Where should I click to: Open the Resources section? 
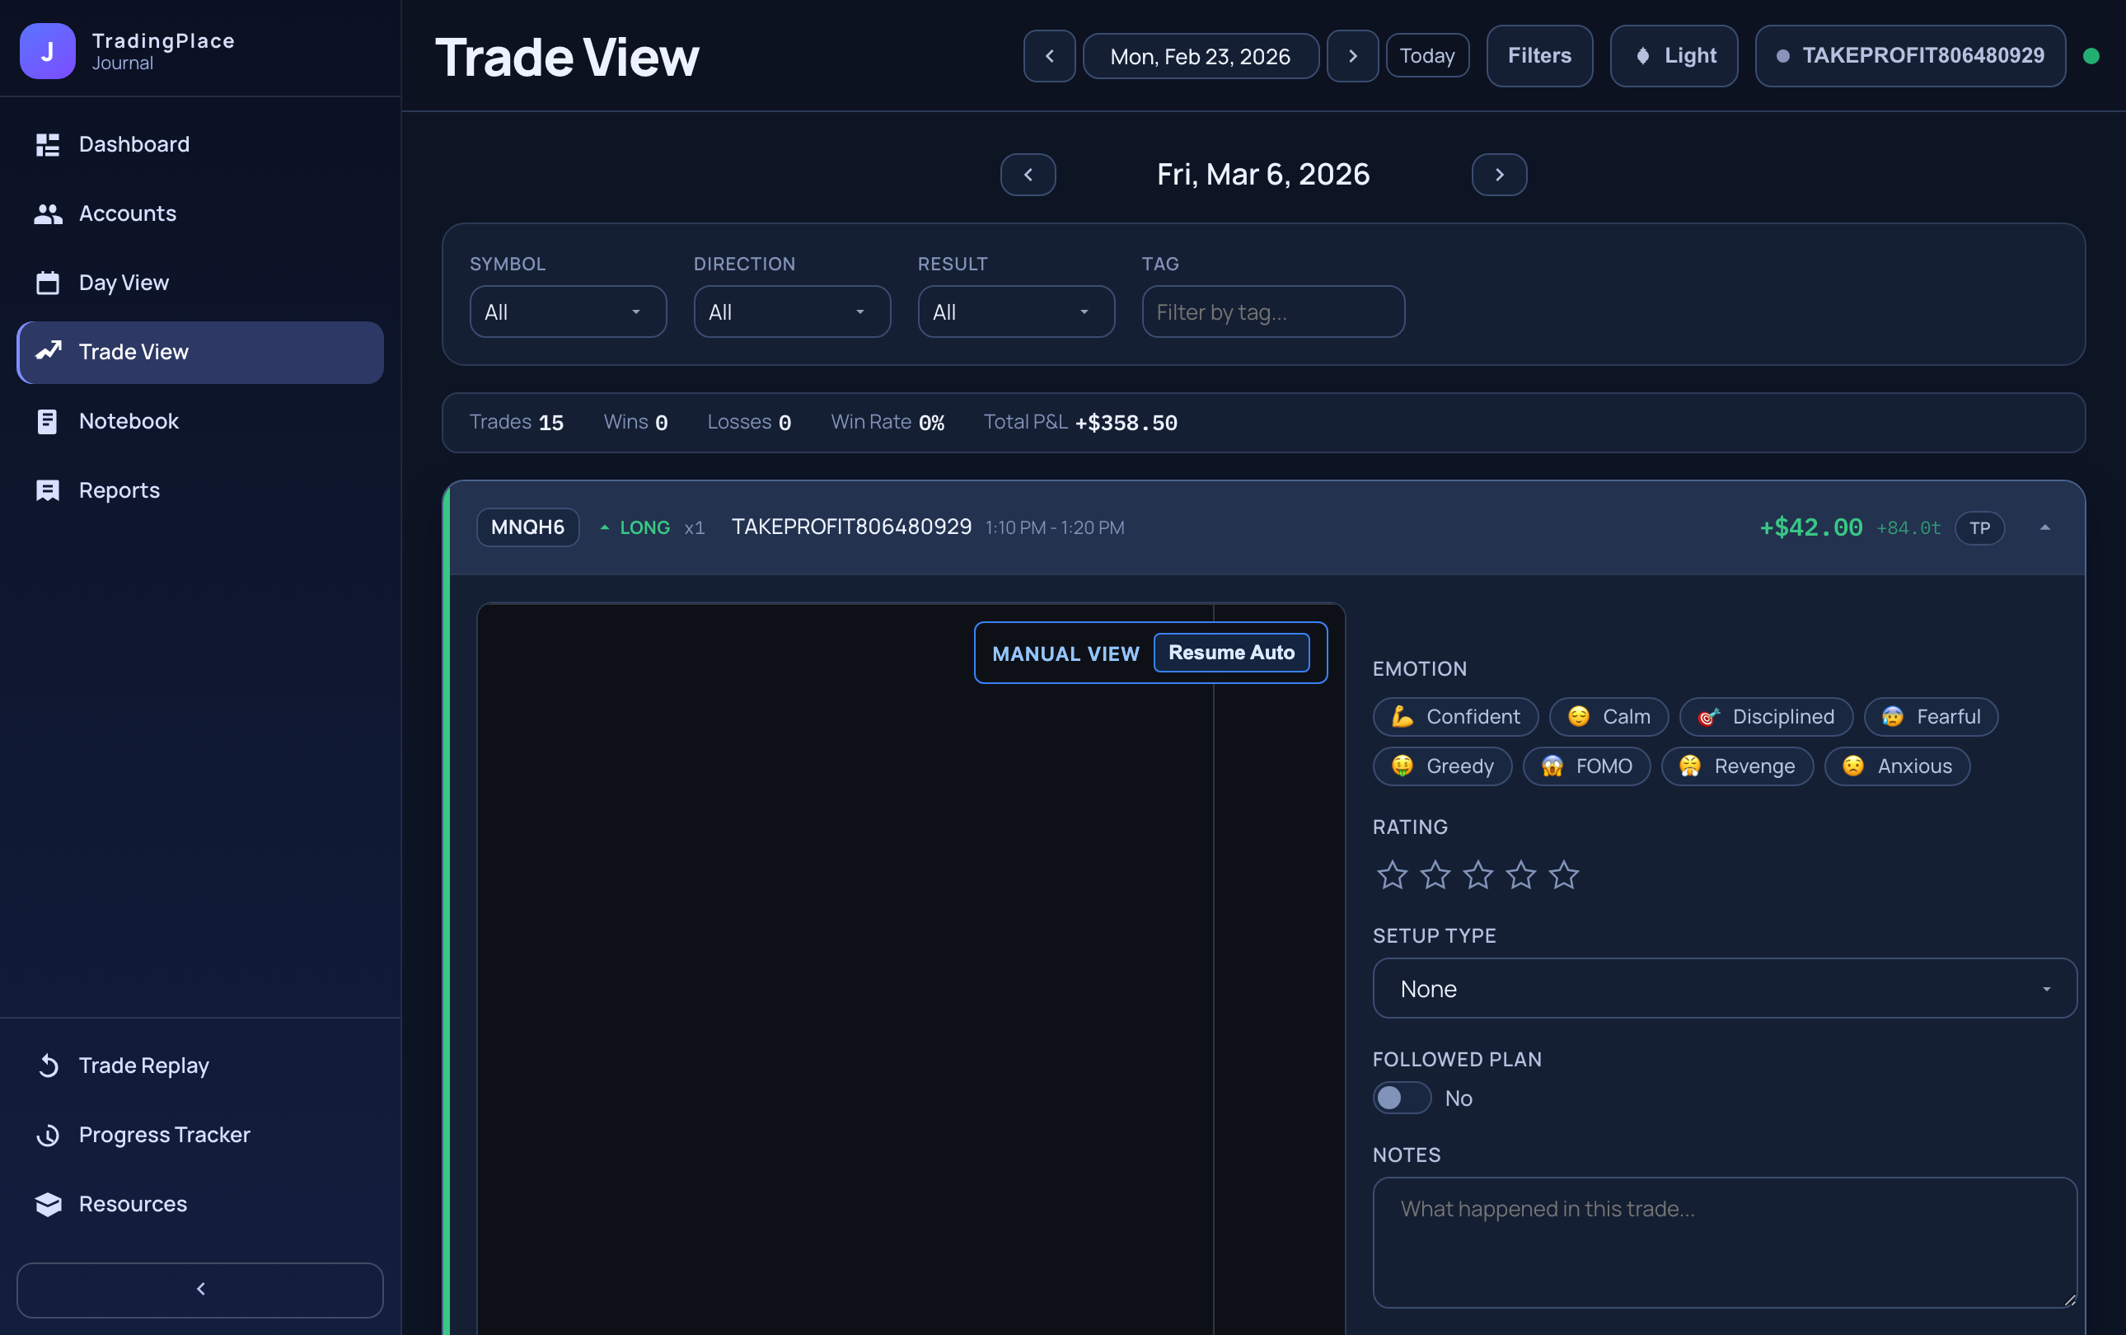[133, 1203]
